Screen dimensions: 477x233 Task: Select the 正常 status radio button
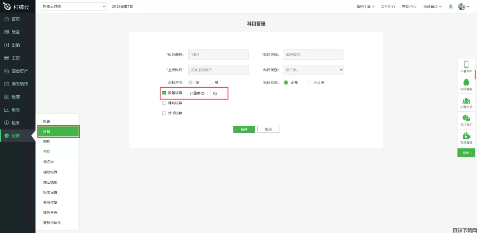pos(286,82)
